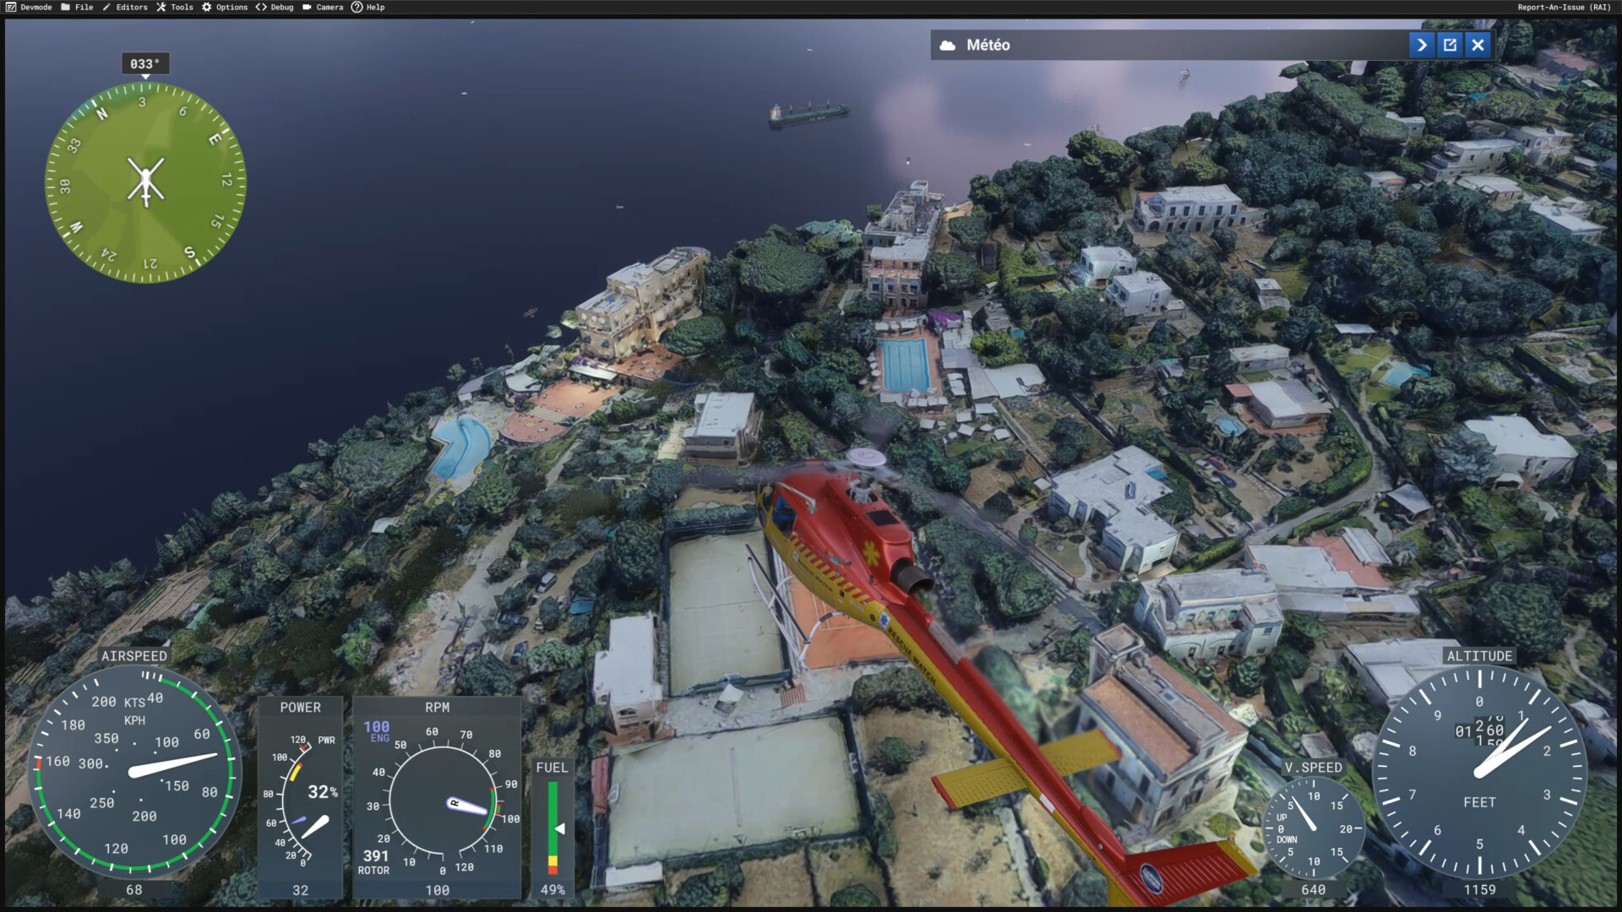Click the RPM gauge dial
The width and height of the screenshot is (1622, 912).
[441, 801]
